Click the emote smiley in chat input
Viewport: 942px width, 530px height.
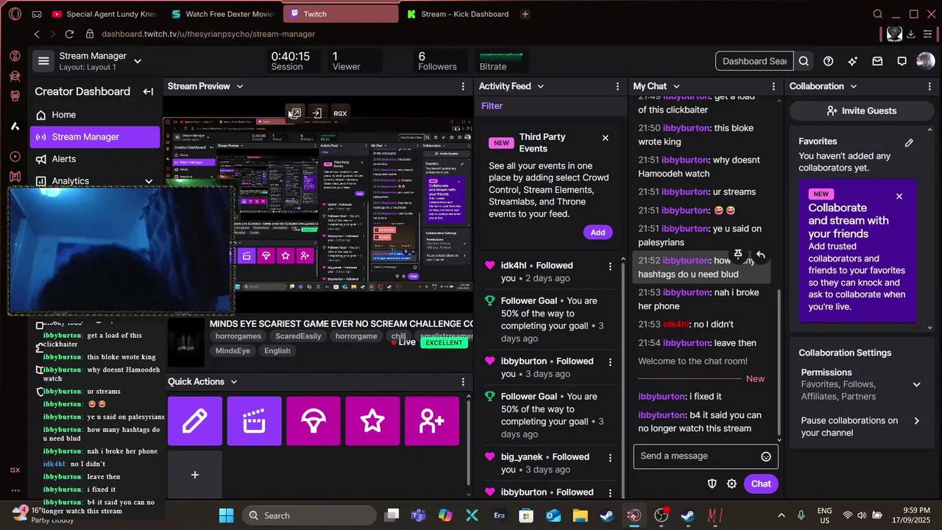pos(765,456)
